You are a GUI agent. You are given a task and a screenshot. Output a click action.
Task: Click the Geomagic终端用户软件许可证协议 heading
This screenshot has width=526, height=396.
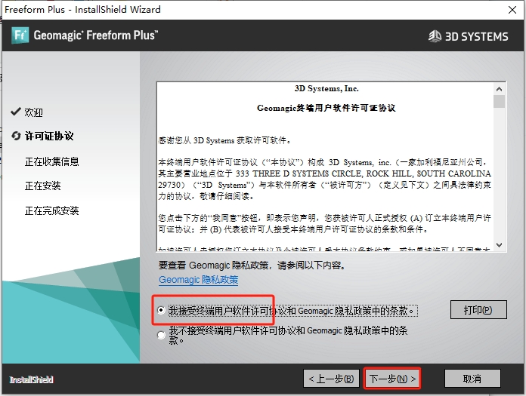click(x=326, y=108)
